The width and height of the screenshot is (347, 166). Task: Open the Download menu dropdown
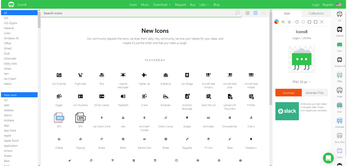162,5
